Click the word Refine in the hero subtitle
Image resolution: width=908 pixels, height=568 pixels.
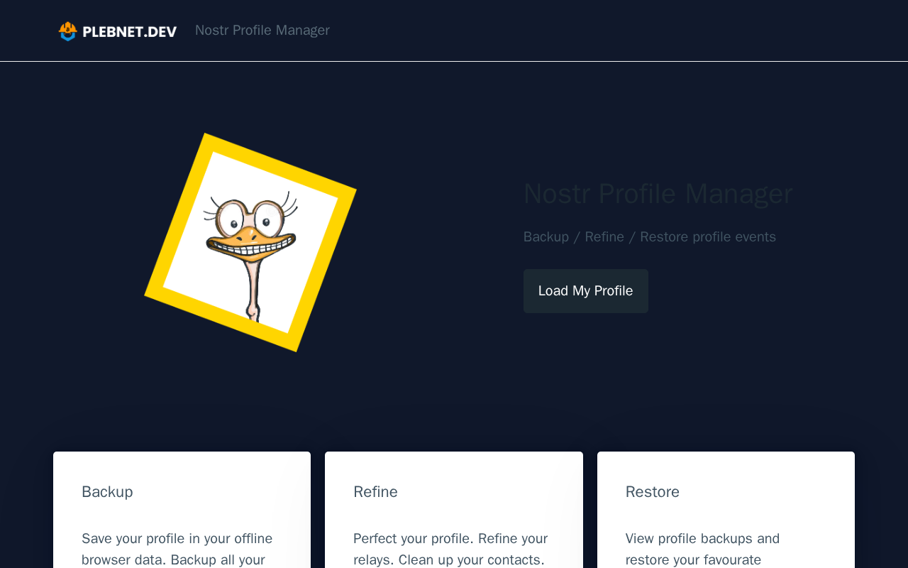click(x=604, y=237)
